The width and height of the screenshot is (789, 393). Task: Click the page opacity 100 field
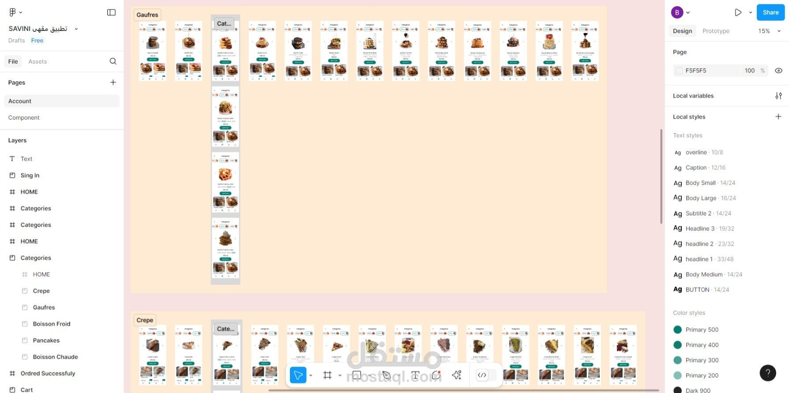[x=749, y=71]
